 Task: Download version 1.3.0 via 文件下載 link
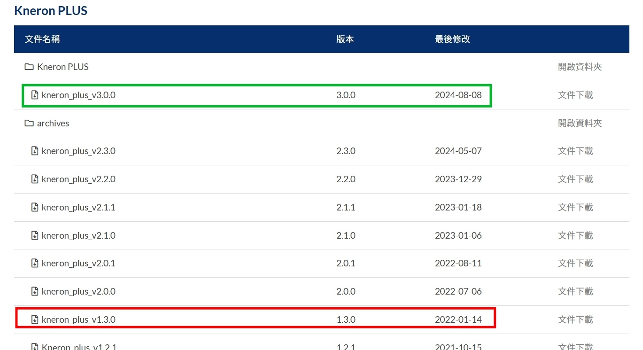pyautogui.click(x=575, y=319)
